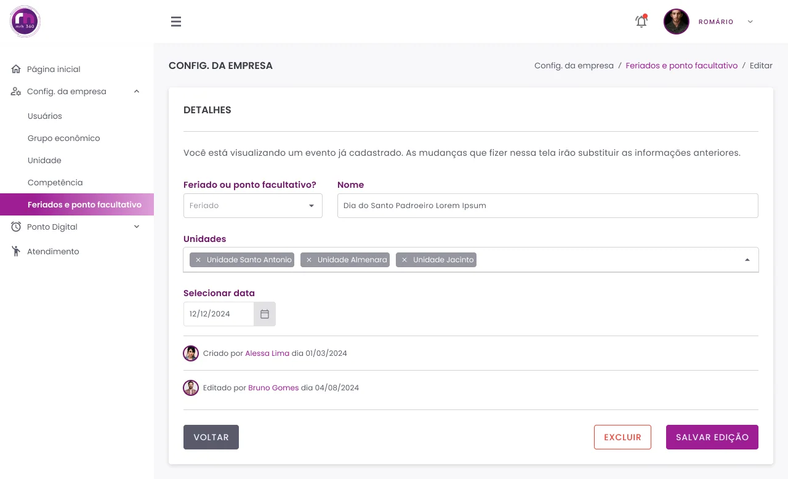Viewport: 788px width, 479px height.
Task: Click the Atendimento person icon
Action: 16,251
